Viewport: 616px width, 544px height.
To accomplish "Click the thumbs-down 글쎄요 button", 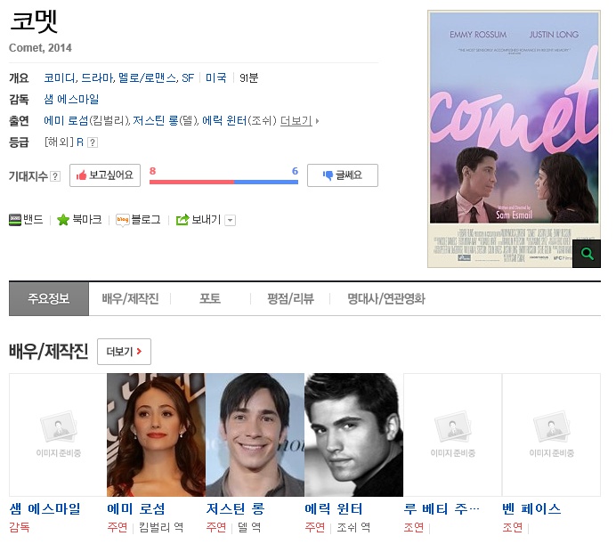I will click(x=343, y=175).
